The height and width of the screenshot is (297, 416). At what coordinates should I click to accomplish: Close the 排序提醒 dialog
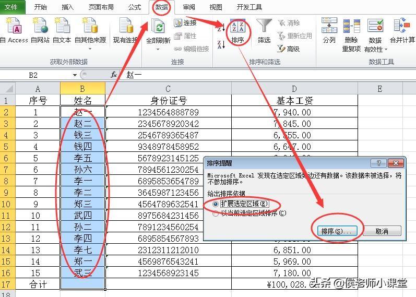coord(396,163)
